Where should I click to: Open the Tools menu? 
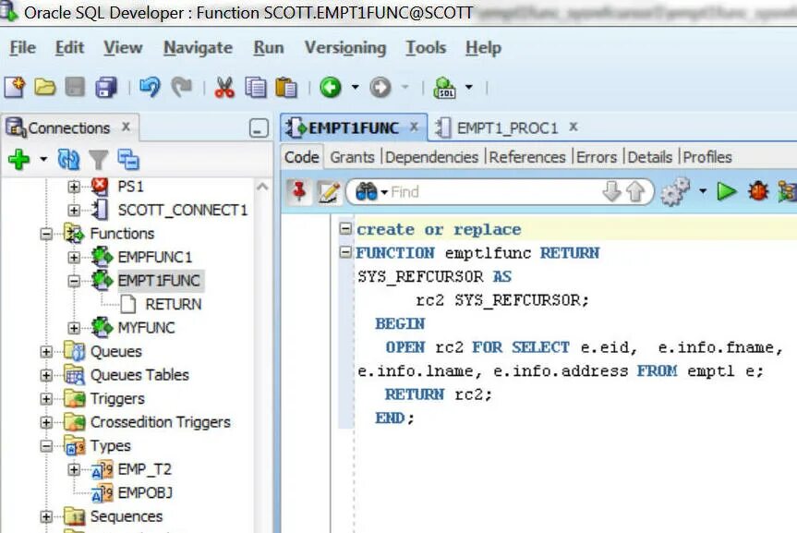(x=426, y=48)
